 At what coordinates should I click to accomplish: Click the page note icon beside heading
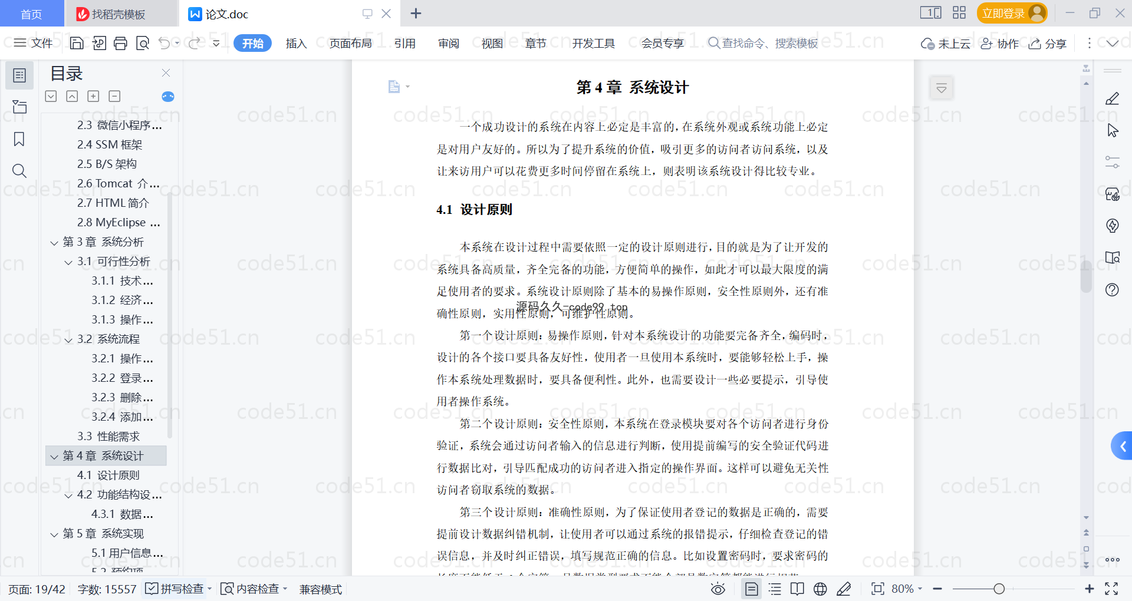point(394,87)
